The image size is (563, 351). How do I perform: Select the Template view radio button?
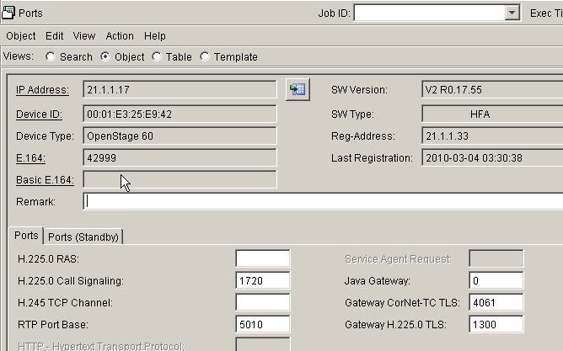[205, 56]
